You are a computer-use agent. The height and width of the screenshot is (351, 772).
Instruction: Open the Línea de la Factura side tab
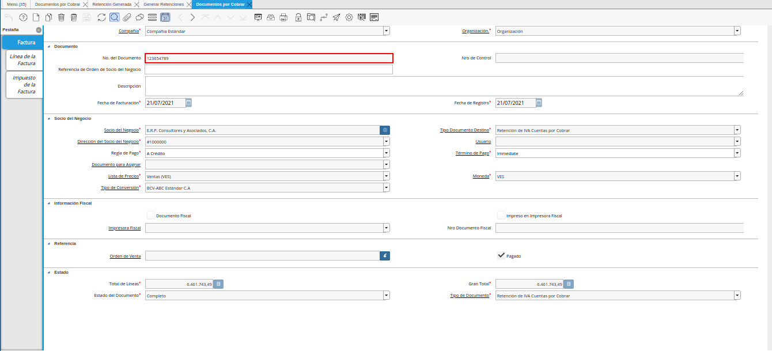pos(25,60)
